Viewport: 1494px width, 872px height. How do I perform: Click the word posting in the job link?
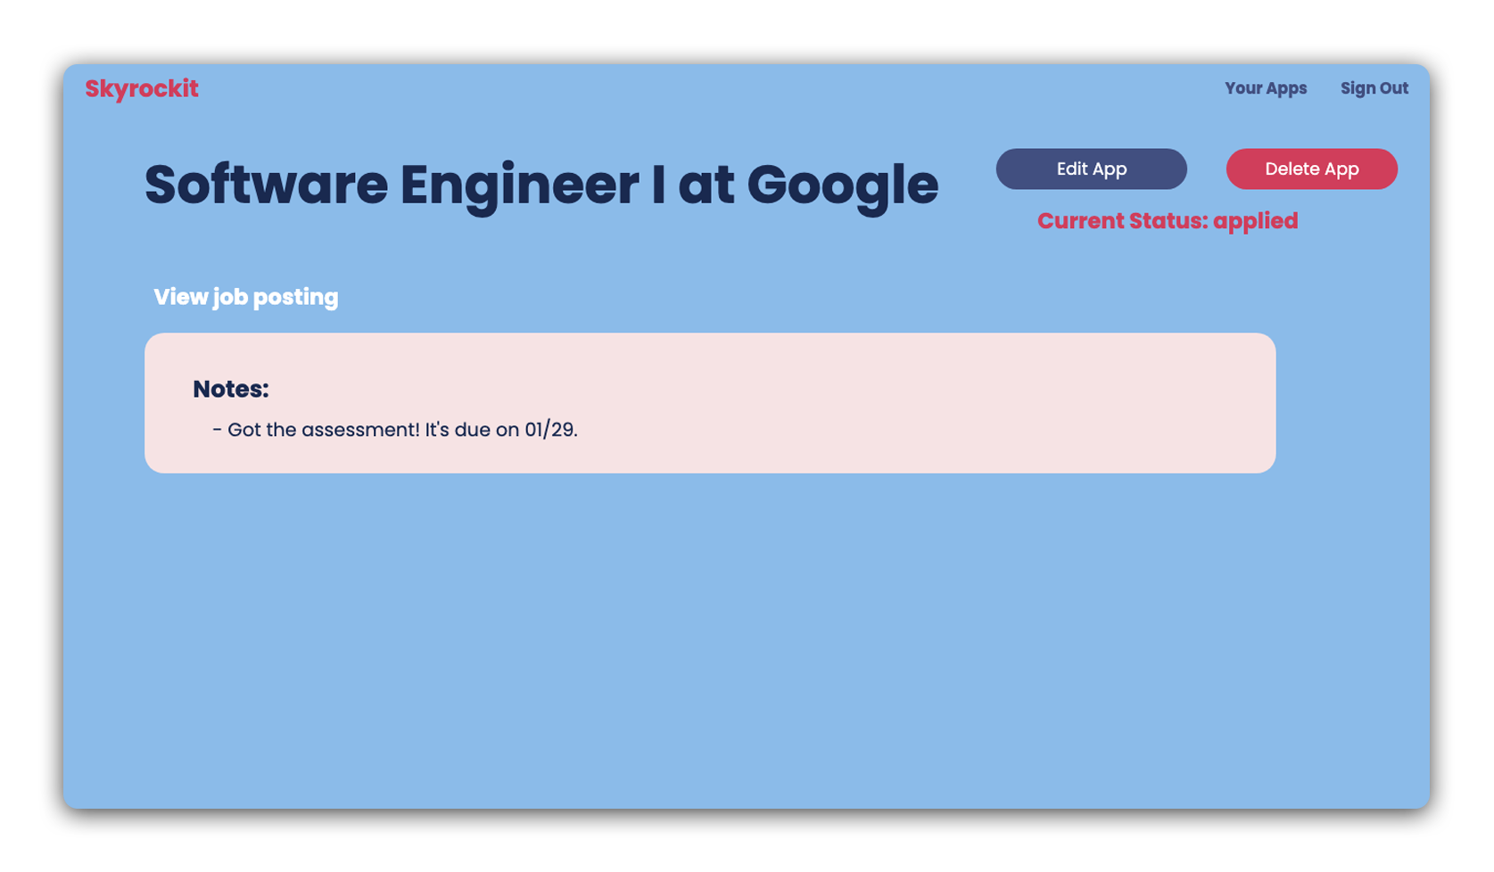(295, 297)
